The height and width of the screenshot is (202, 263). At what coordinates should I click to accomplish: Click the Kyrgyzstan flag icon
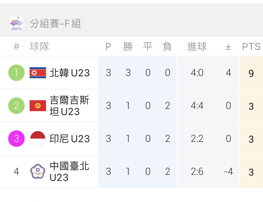[x=38, y=106]
